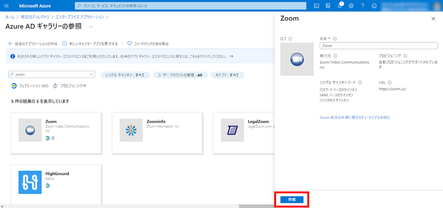Click フィードバックがある場合
This screenshot has width=443, height=208.
click(148, 43)
